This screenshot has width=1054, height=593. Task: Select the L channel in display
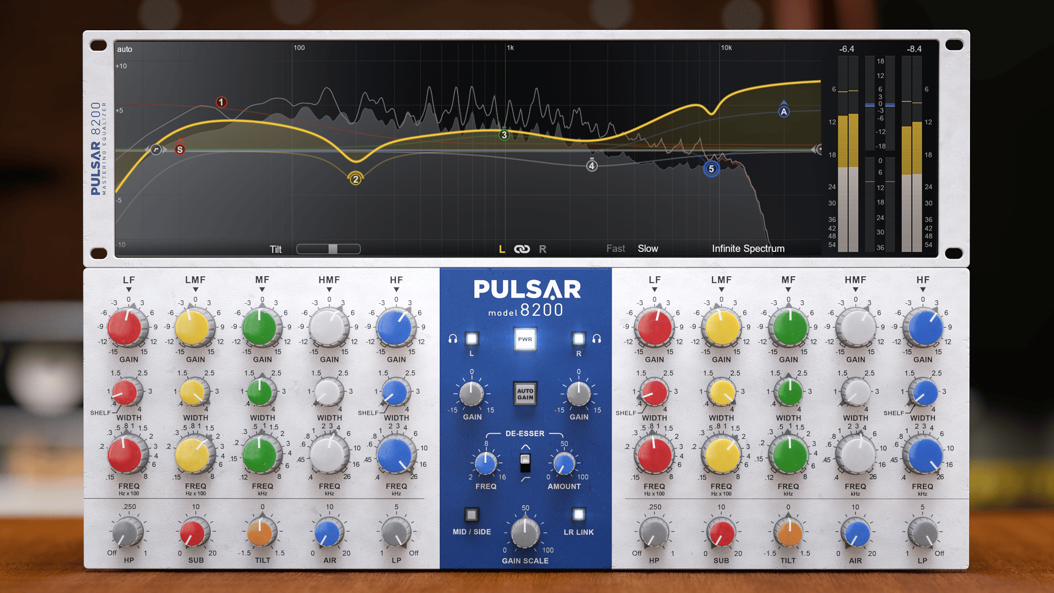point(502,249)
